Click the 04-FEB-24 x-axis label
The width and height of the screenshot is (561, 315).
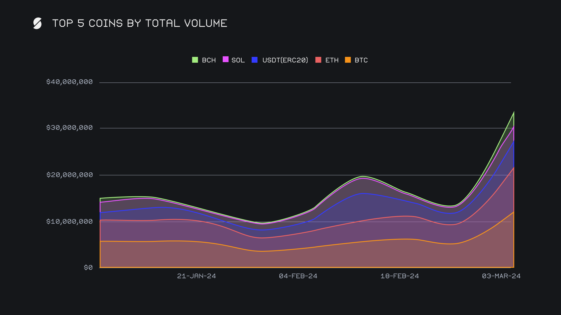coord(298,276)
